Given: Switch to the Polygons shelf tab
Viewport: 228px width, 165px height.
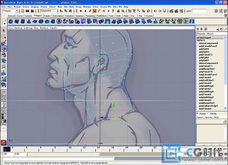Looking at the screenshot, I should point(38,16).
